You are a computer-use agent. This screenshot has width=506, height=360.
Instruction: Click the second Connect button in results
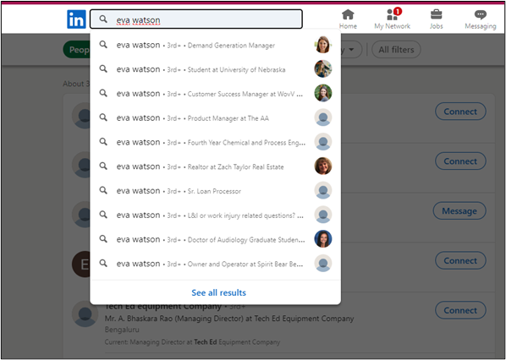460,161
